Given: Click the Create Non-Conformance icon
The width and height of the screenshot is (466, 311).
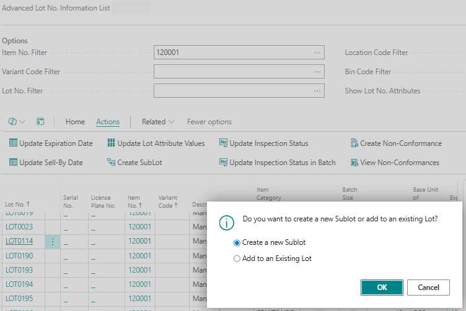Looking at the screenshot, I should pos(354,143).
